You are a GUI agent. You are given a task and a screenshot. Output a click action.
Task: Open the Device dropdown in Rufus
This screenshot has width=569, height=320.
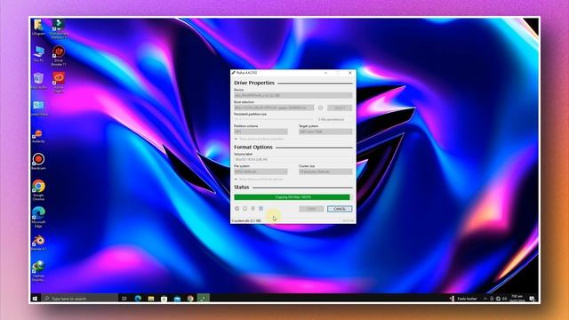[x=293, y=95]
